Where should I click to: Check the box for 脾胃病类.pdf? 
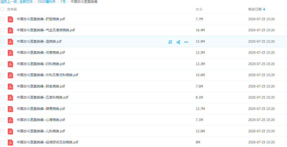2,109
